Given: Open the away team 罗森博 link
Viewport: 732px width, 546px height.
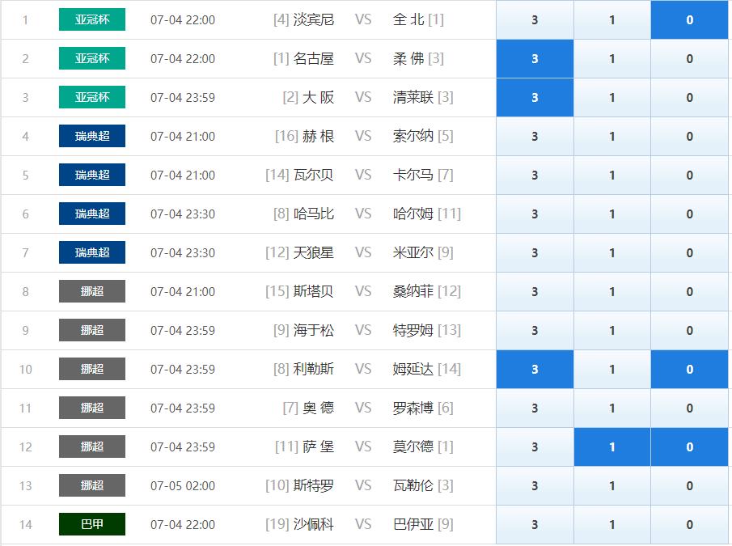Looking at the screenshot, I should pos(413,408).
